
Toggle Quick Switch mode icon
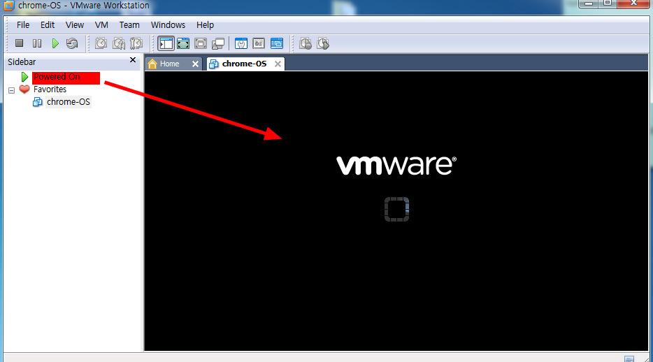click(201, 43)
